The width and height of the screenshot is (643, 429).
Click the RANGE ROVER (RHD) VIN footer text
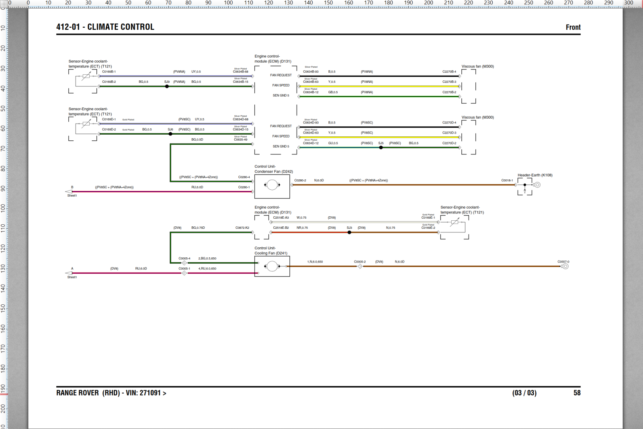pyautogui.click(x=111, y=393)
